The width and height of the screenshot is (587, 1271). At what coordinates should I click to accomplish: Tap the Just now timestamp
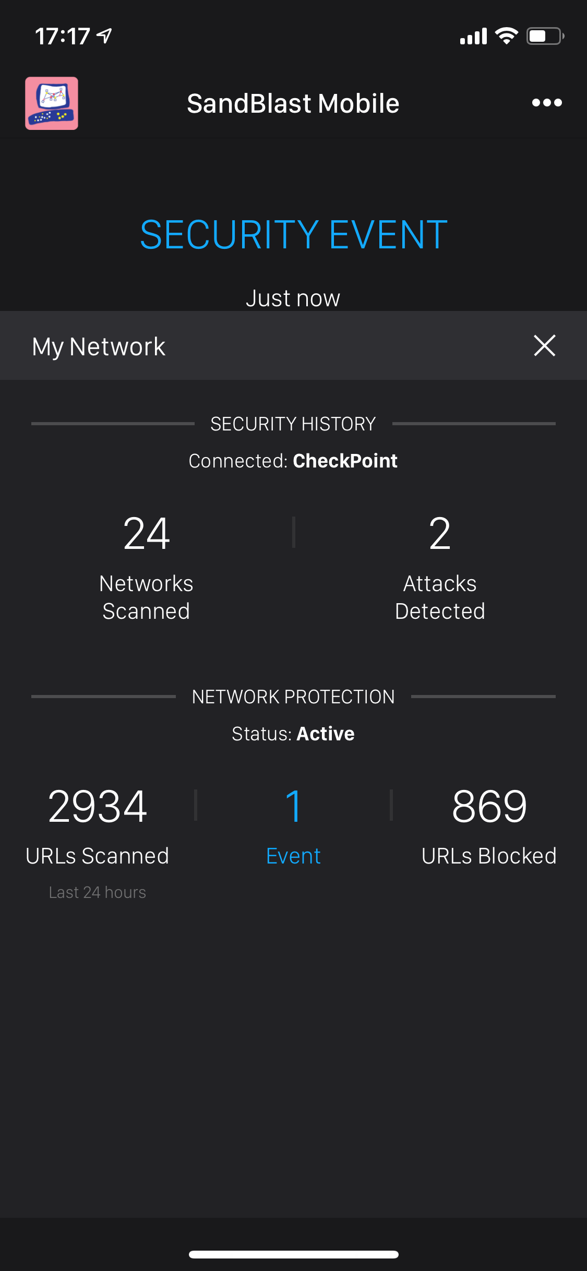click(293, 298)
